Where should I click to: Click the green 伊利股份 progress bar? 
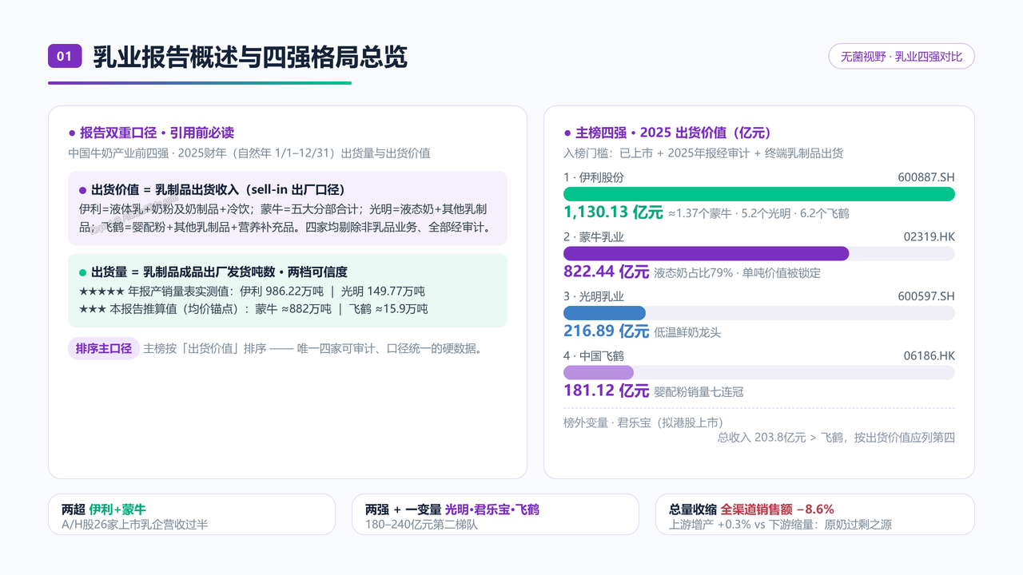pos(759,194)
